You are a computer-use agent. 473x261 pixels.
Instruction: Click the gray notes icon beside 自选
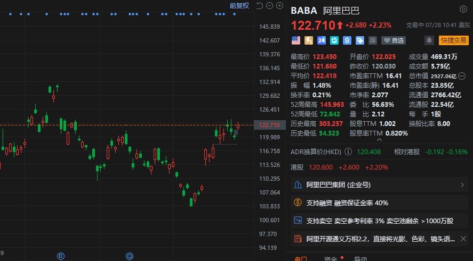(x=373, y=40)
